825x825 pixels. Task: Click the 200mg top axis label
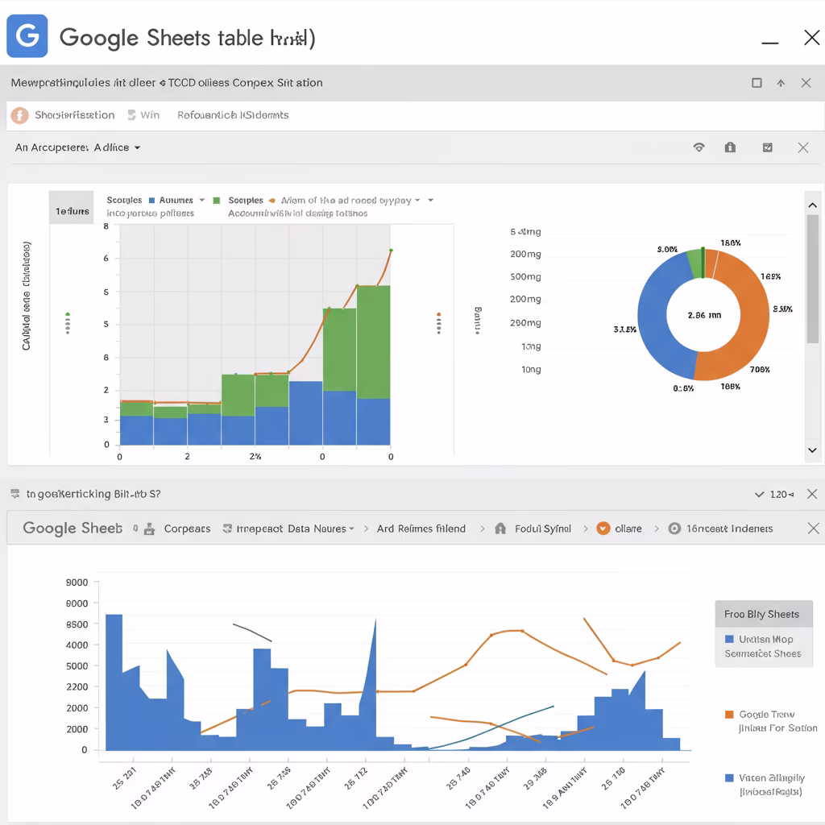pyautogui.click(x=525, y=254)
